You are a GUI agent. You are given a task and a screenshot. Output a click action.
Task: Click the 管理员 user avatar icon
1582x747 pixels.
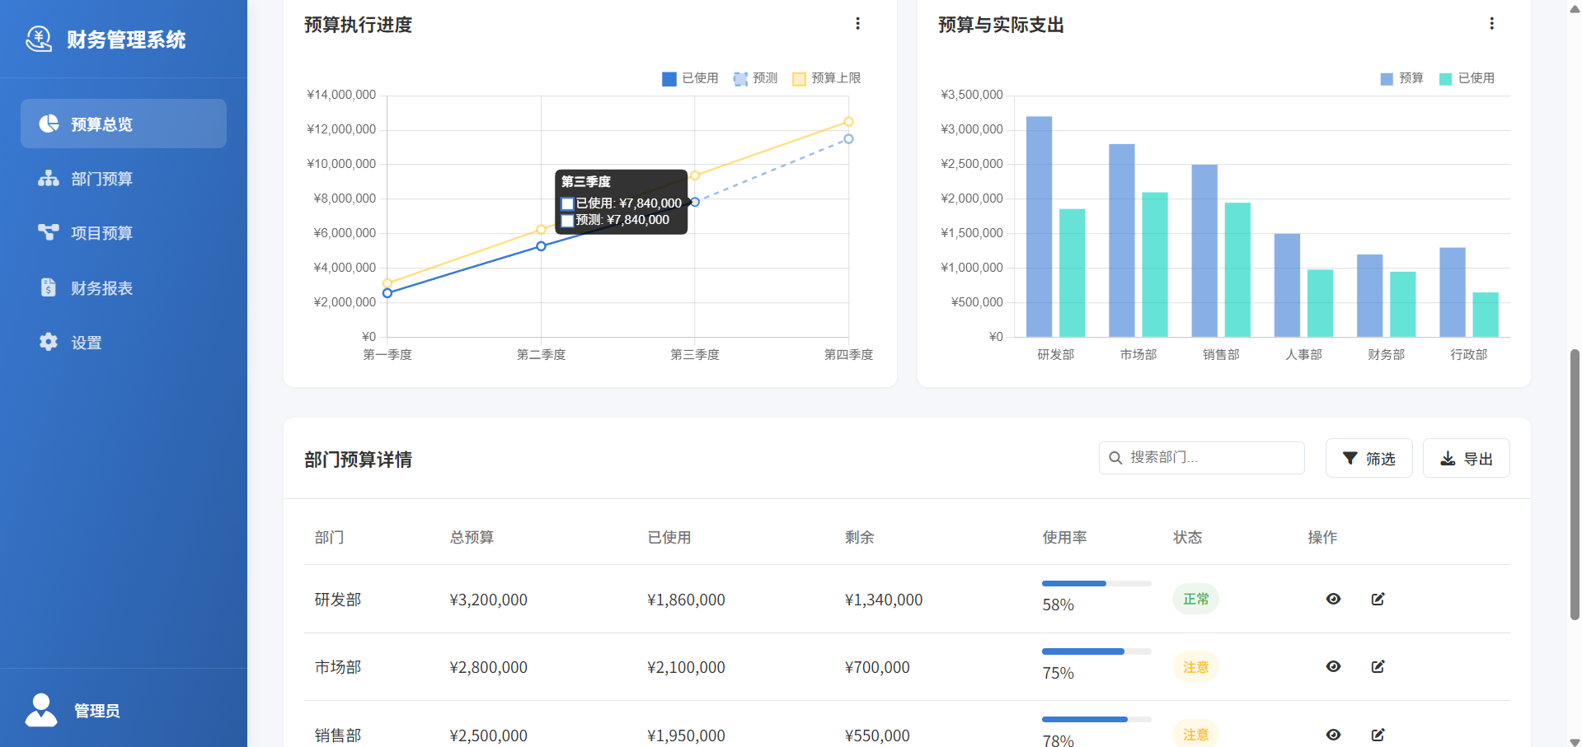point(41,710)
